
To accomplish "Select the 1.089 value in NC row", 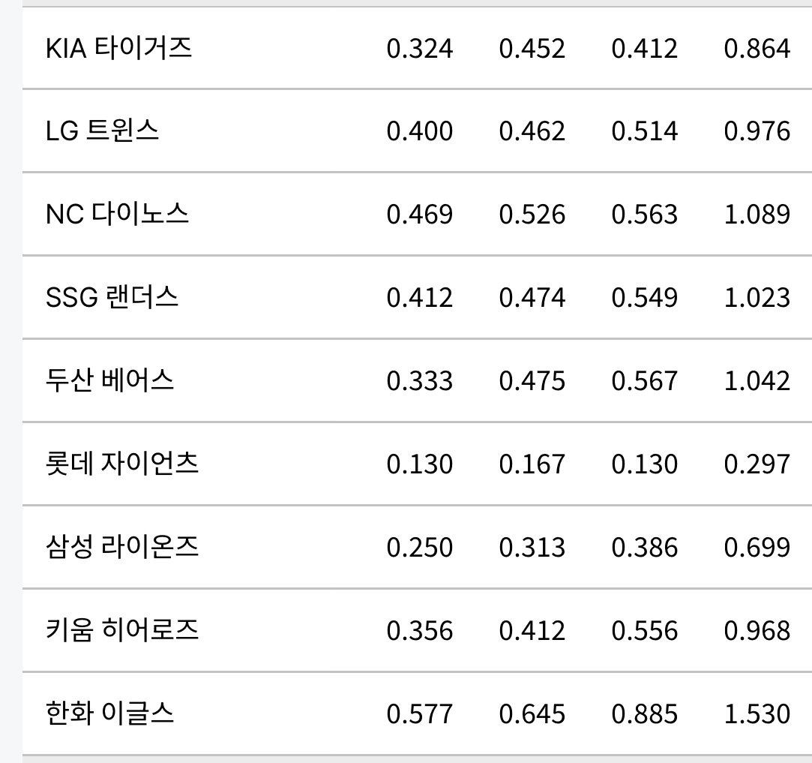I will coord(757,215).
